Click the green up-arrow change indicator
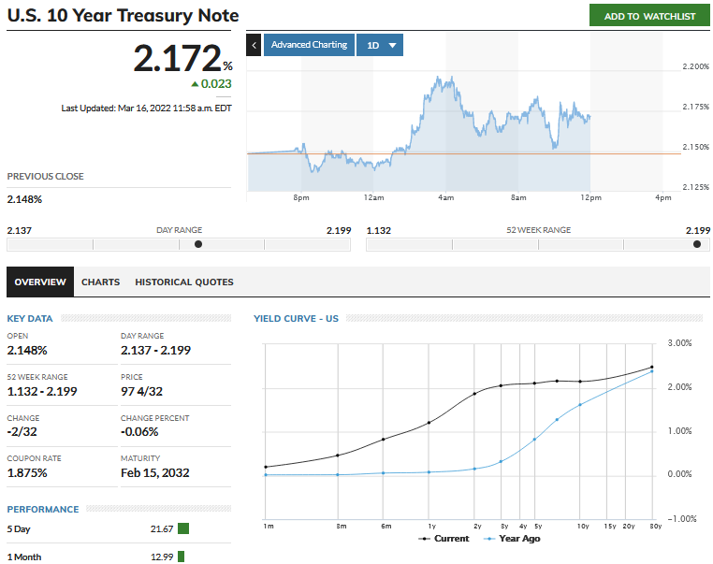This screenshot has width=713, height=564. click(x=195, y=84)
